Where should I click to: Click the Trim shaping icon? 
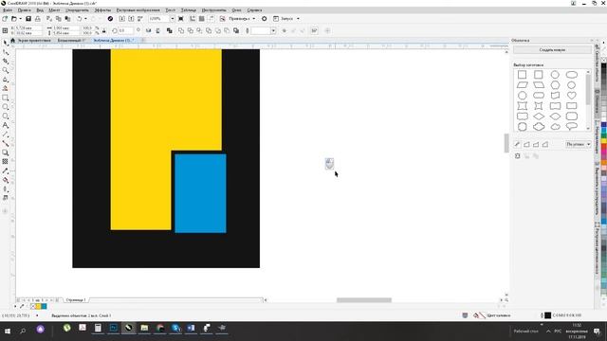tap(190, 30)
